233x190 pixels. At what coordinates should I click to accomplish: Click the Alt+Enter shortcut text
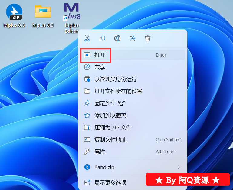pos(165,152)
